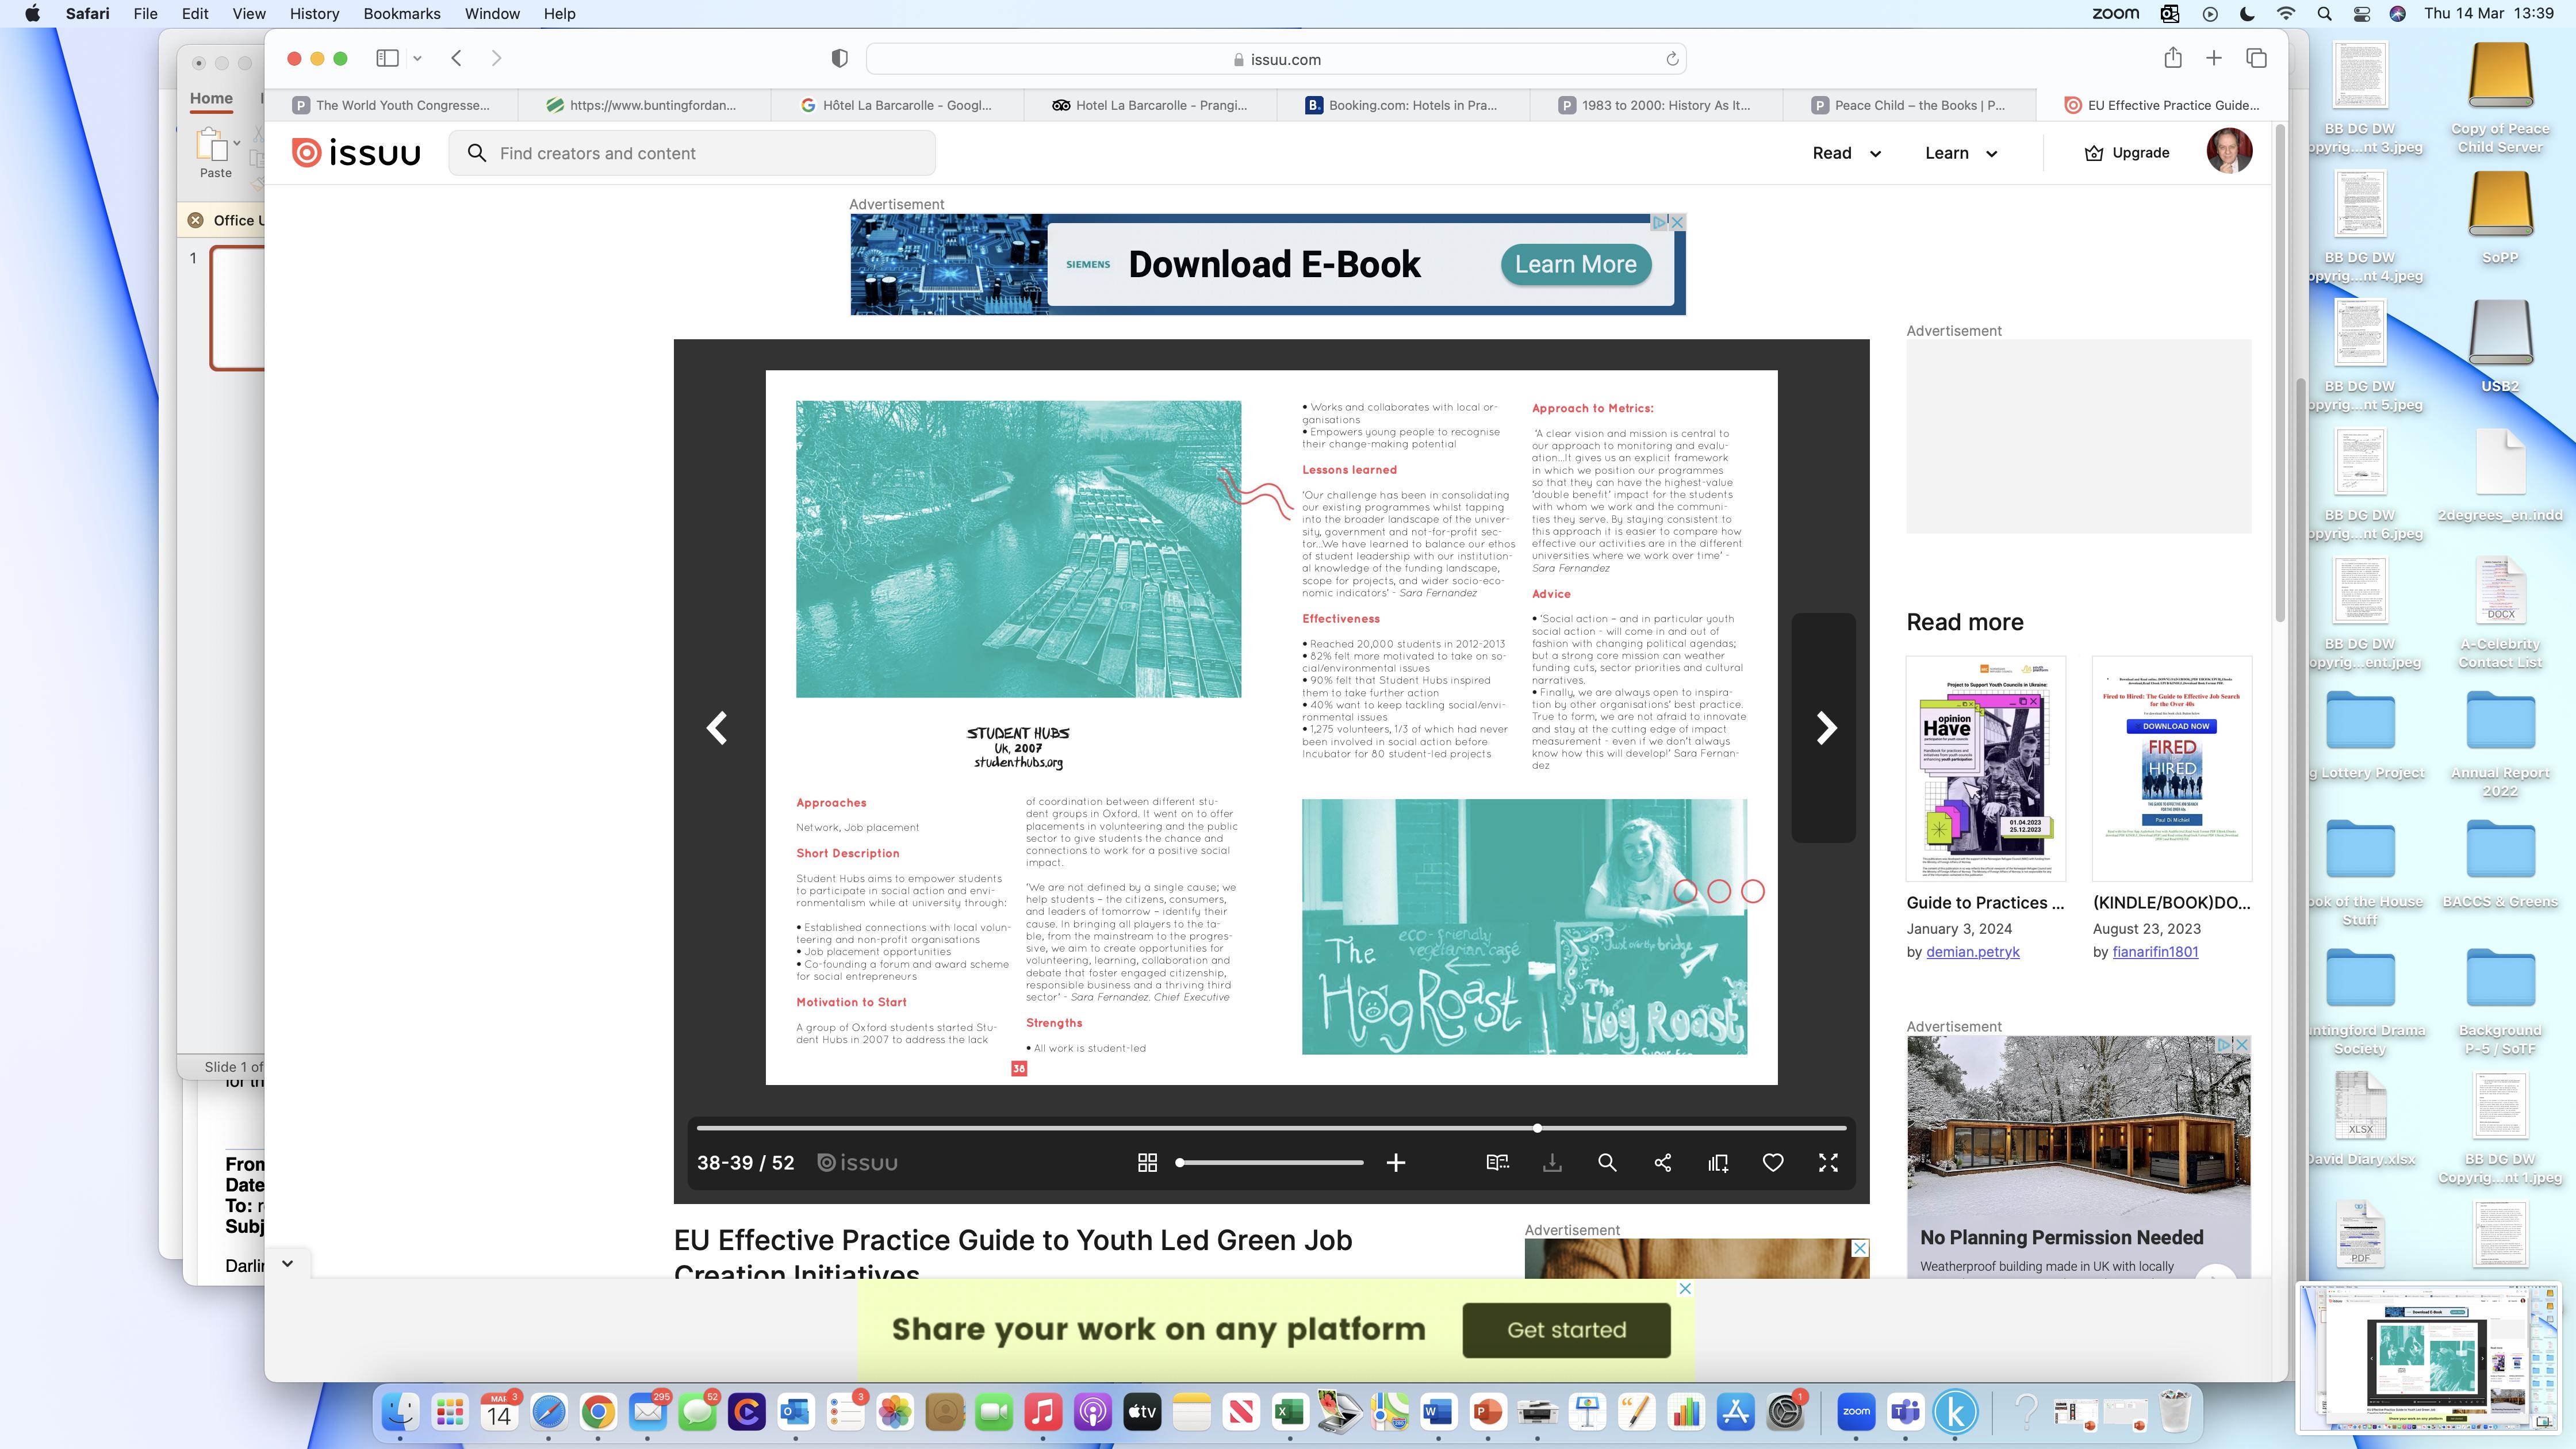The width and height of the screenshot is (2576, 1449).
Task: Switch to Peace Child – the Books tab
Action: [1908, 105]
